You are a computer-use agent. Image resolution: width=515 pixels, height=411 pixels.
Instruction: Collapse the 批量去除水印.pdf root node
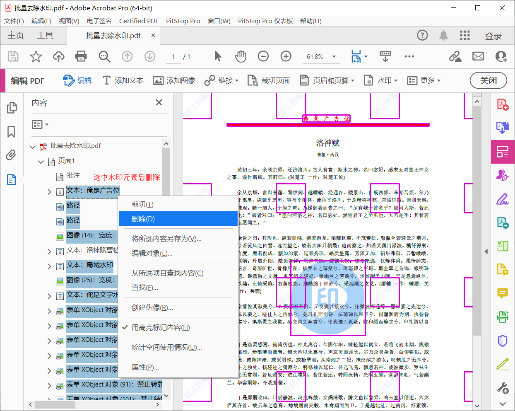[33, 147]
